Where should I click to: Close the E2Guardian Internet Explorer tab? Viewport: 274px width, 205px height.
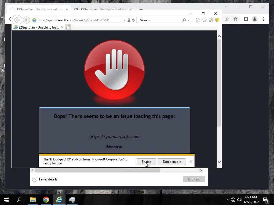[x=62, y=27]
